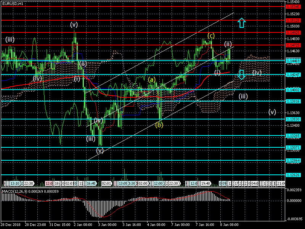Click the cyan 1.14247 price level tag

pyautogui.click(x=293, y=74)
